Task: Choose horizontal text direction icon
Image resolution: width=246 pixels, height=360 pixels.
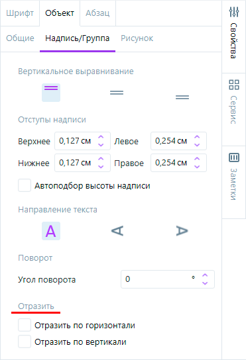Action: coord(51,231)
